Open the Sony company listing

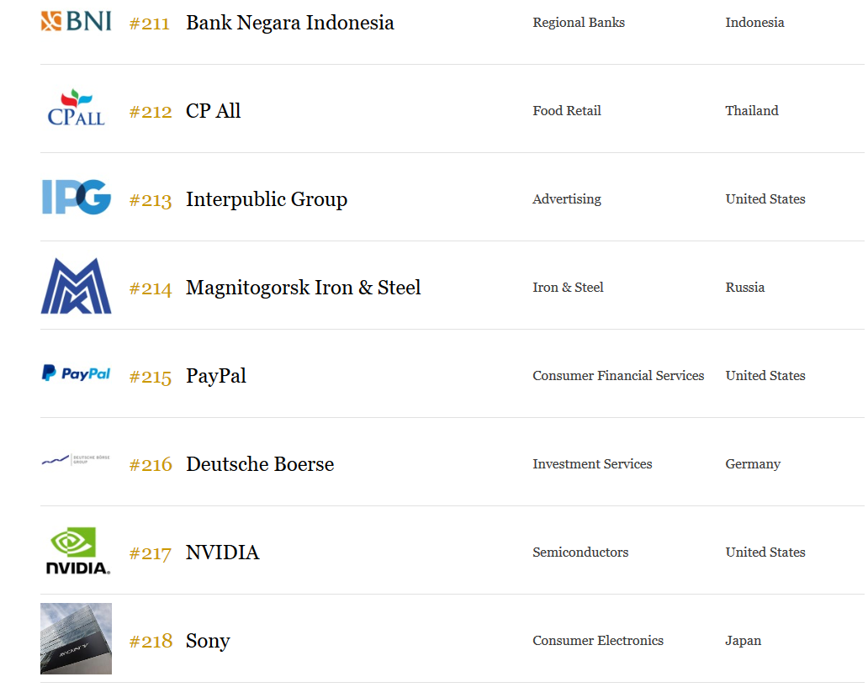point(208,641)
